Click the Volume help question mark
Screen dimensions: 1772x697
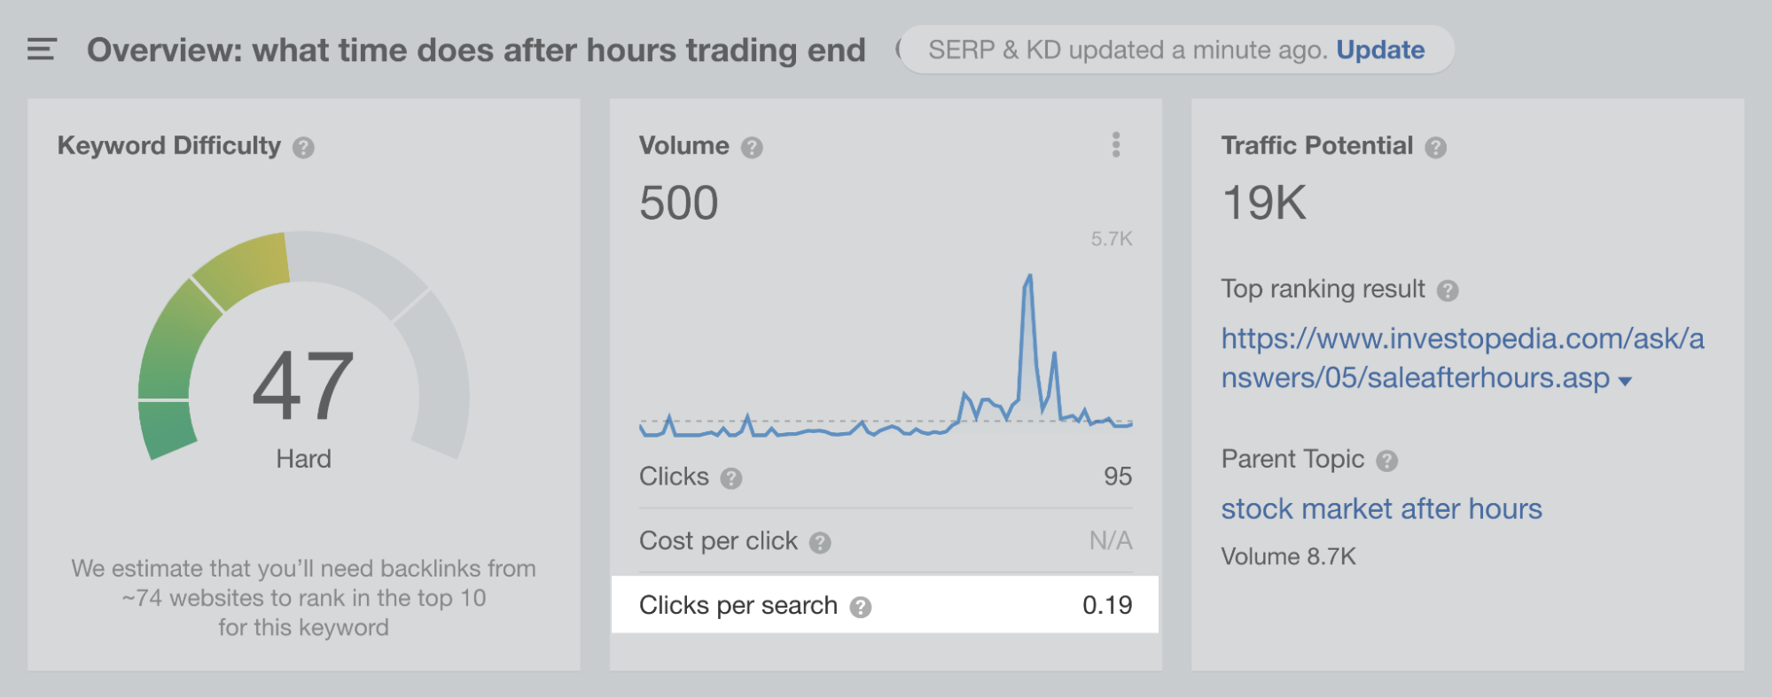click(x=752, y=147)
